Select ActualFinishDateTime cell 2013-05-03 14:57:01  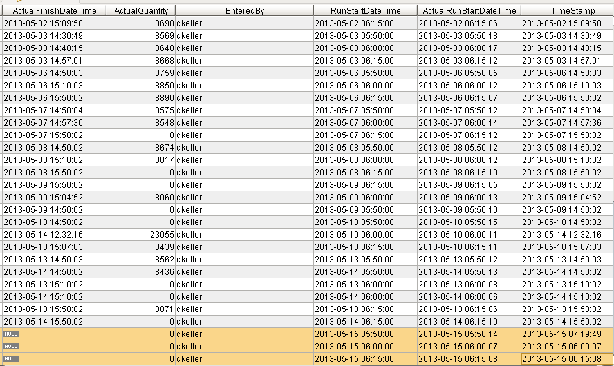coord(54,60)
